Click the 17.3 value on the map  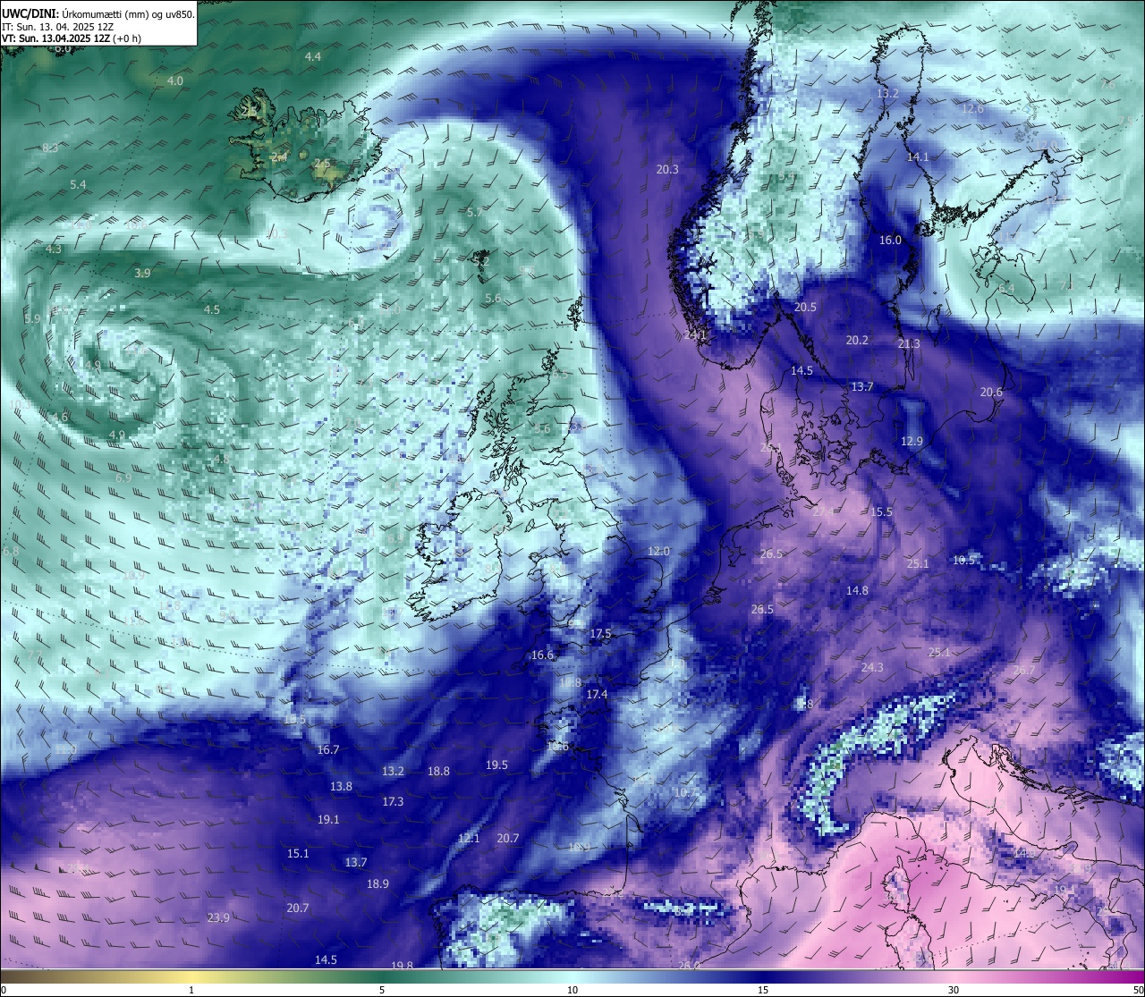point(393,801)
